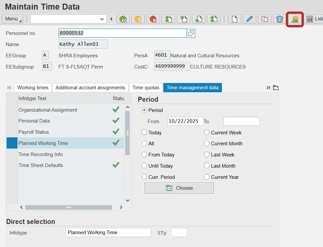This screenshot has height=247, width=323.
Task: Click the highlighted Overview mountain icon
Action: coord(295,19)
